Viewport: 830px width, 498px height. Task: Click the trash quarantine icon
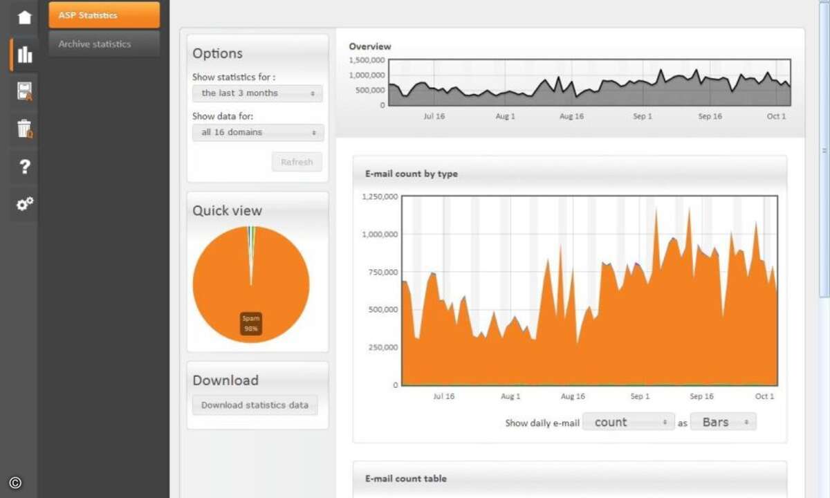(25, 129)
